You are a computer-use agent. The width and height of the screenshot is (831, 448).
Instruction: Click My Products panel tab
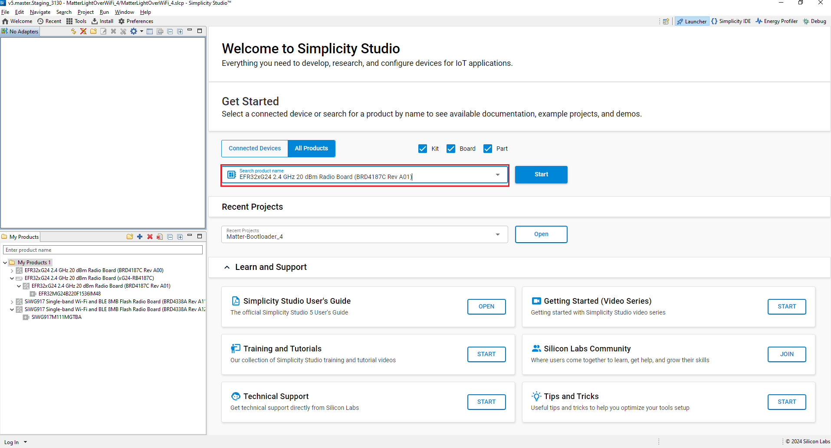point(20,237)
